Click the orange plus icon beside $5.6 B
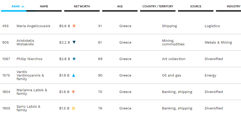 pyautogui.click(x=74, y=26)
